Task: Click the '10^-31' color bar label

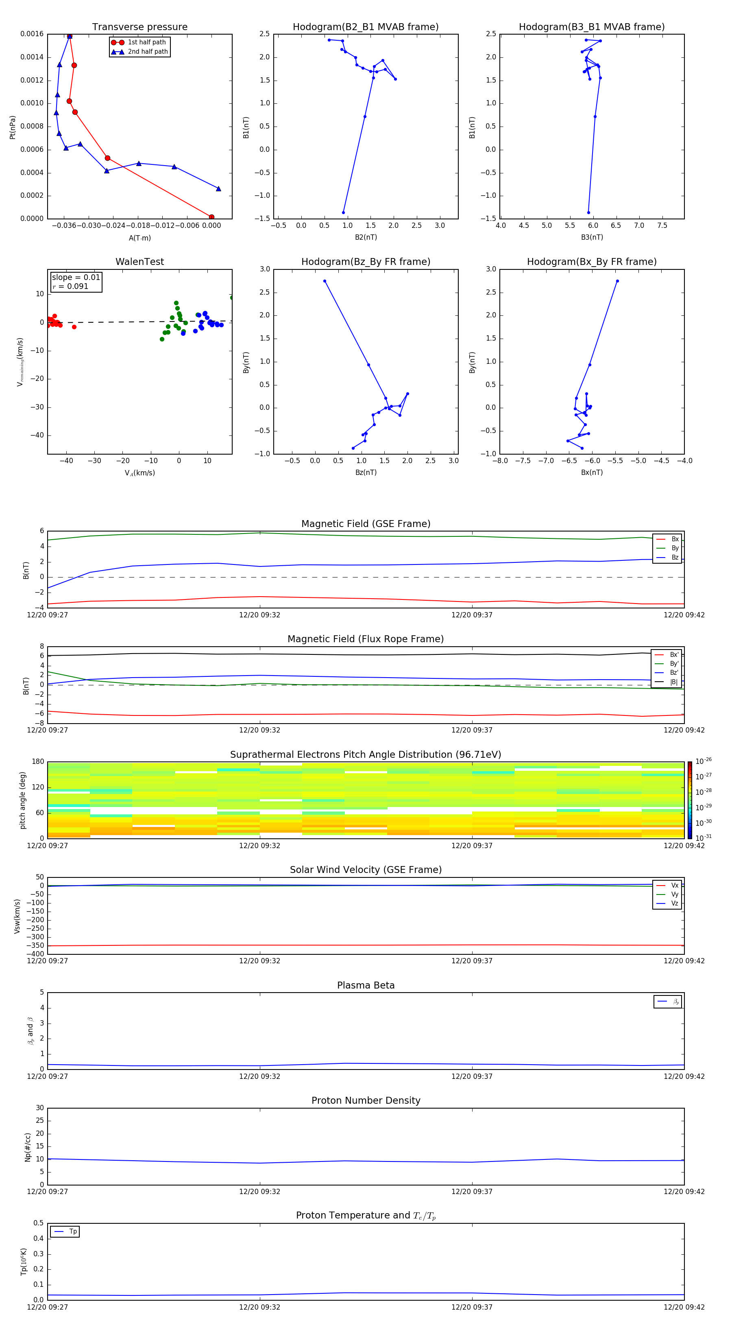Action: [704, 838]
